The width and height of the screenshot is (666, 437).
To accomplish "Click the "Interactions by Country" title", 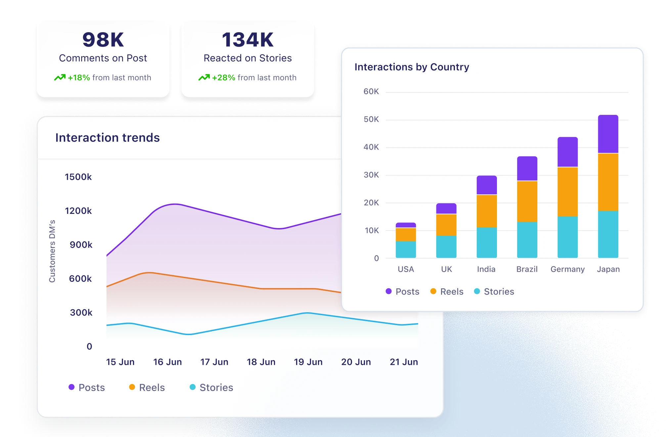I will tap(412, 67).
